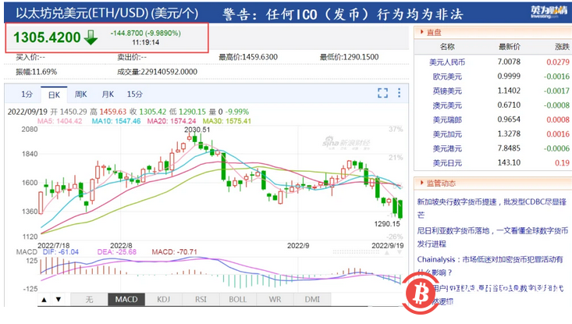Image resolution: width=572 pixels, height=324 pixels.
Task: Click the MA20: 1574.24 legend label
Action: click(172, 121)
